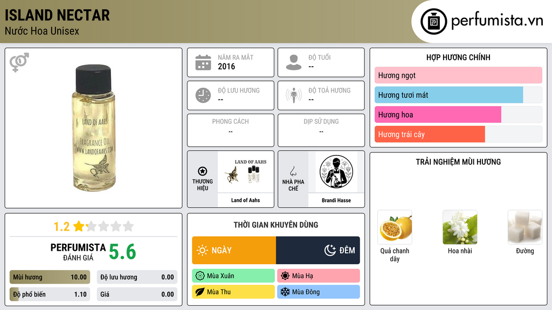Screen dimensions: 552x310
Task: Click the green 5.6 Perfumista score
Action: click(x=122, y=252)
